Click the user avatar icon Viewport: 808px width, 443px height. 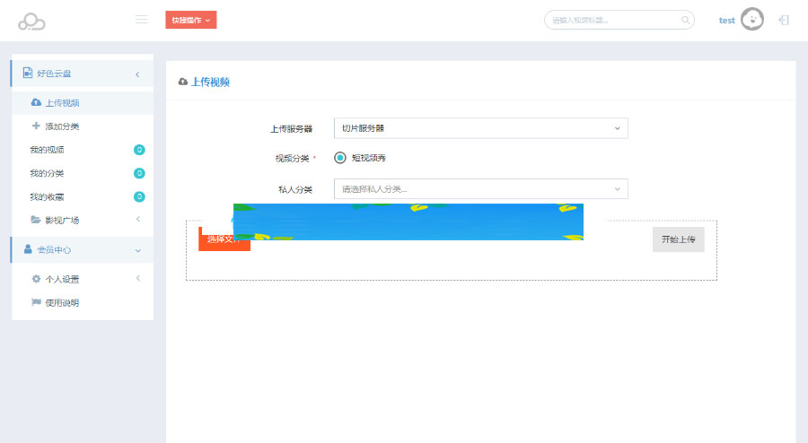752,20
